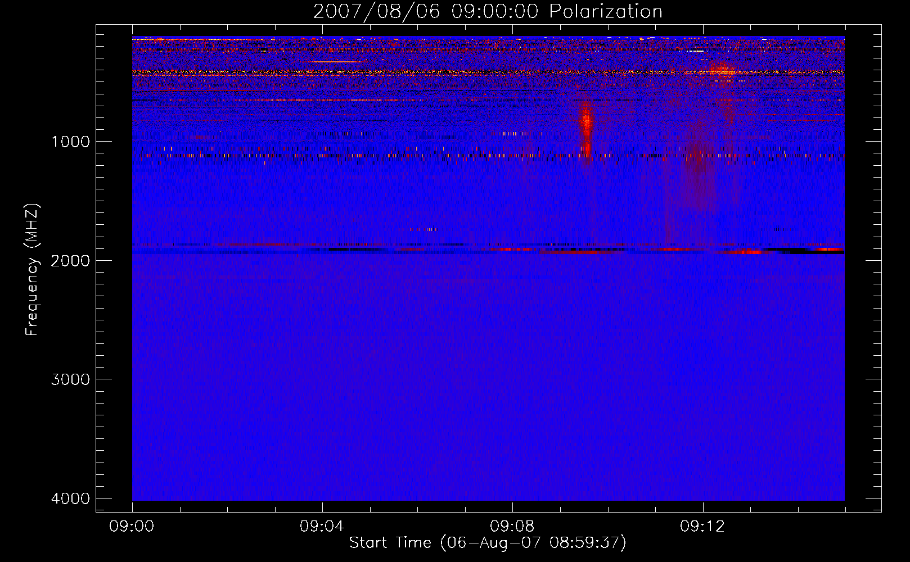Viewport: 910px width, 562px height.
Task: Click the 4000 frequency tick label
Action: 70,498
